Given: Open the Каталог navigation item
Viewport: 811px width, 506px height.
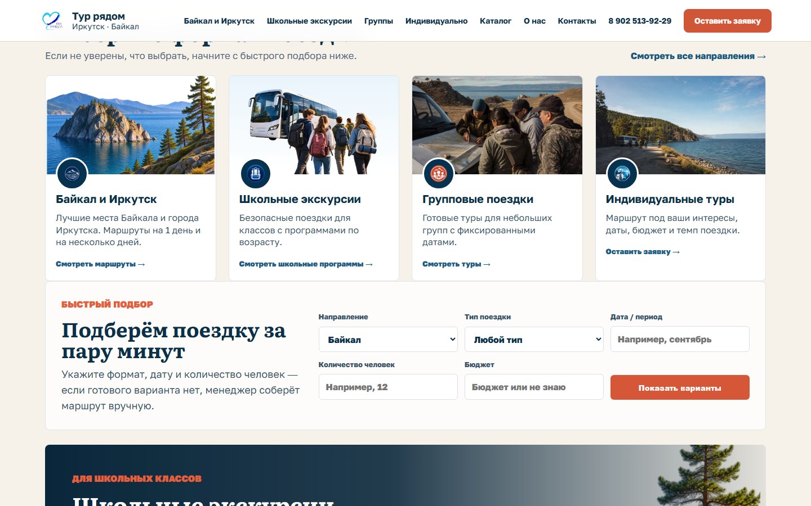Looking at the screenshot, I should 496,21.
